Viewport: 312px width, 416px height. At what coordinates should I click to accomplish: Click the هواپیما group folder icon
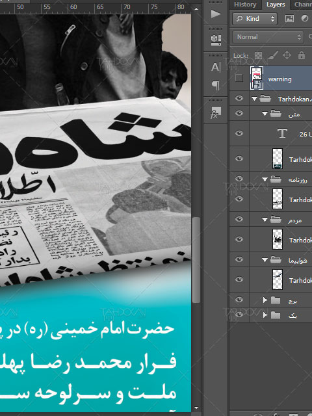[x=276, y=260]
